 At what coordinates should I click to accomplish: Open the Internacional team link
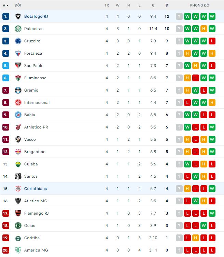pyautogui.click(x=37, y=103)
